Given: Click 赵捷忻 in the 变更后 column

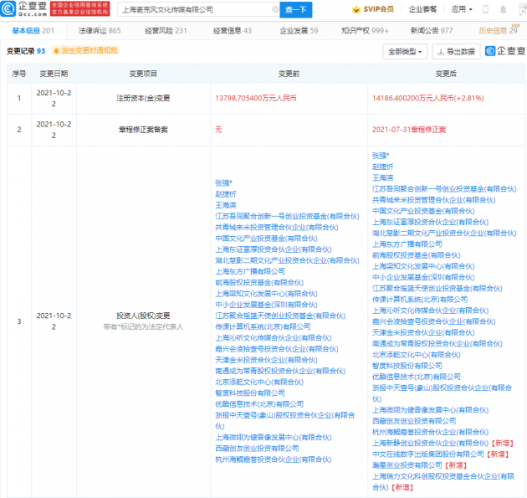Looking at the screenshot, I should point(382,167).
